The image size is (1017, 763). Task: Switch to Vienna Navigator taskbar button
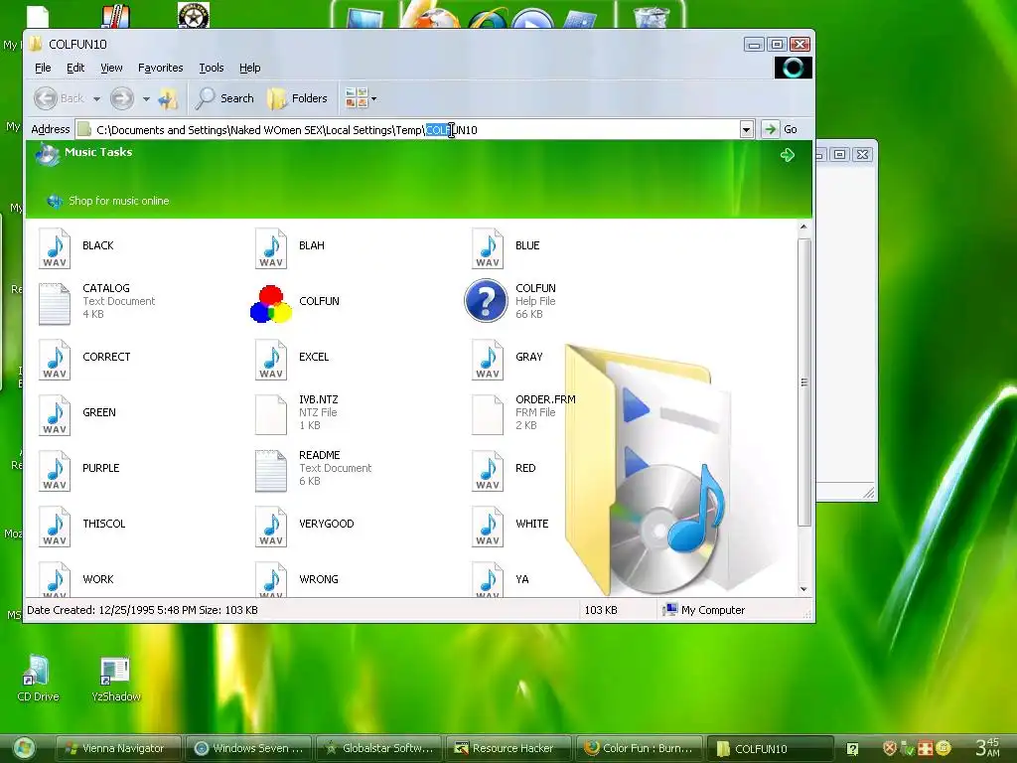(118, 749)
